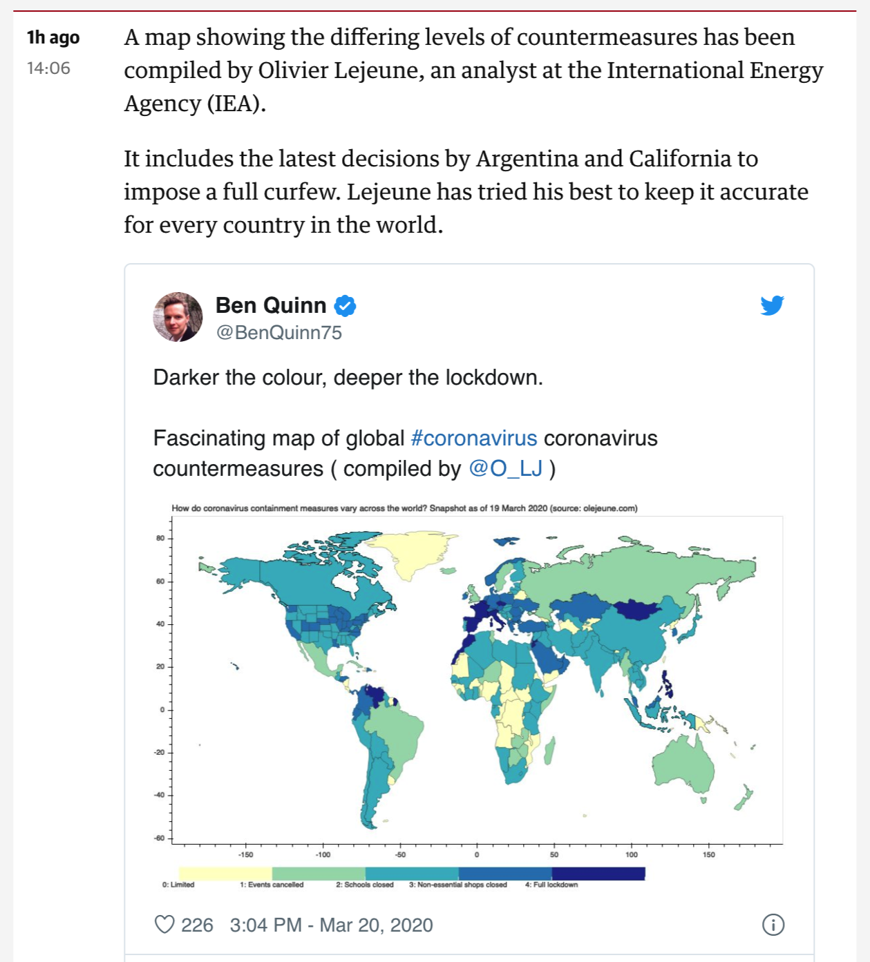870x962 pixels.
Task: Open the @O_LJ mention link
Action: click(506, 468)
